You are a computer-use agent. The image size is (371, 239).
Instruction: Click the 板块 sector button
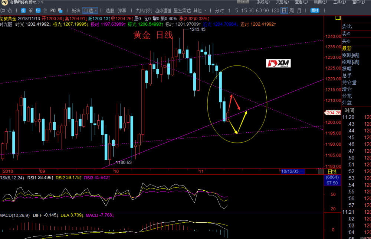pyautogui.click(x=76, y=10)
